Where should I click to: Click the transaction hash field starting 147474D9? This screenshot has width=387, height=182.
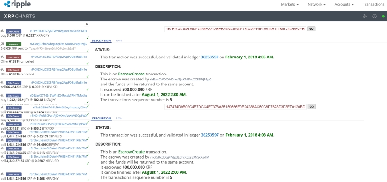[235, 107]
